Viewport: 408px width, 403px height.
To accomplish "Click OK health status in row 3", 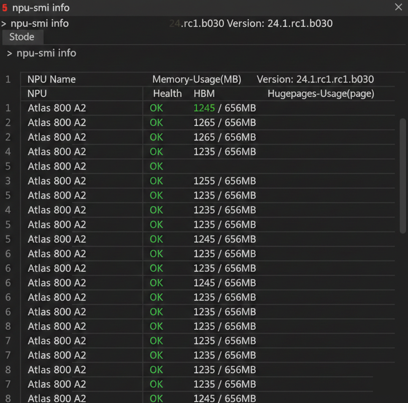I will click(x=157, y=181).
